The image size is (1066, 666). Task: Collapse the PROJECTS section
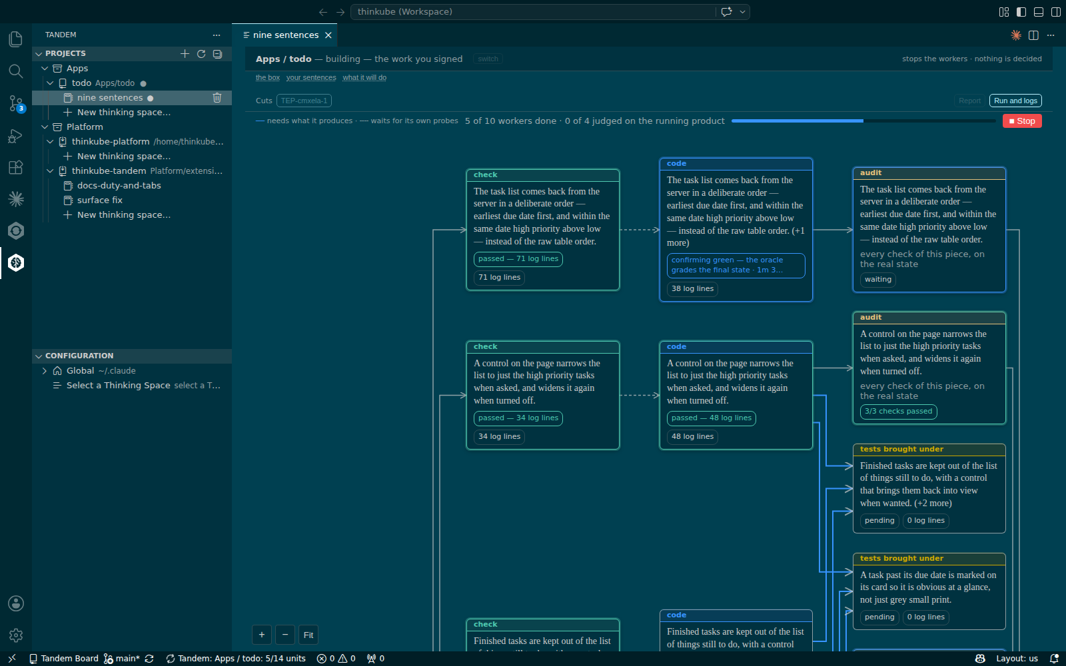(39, 54)
